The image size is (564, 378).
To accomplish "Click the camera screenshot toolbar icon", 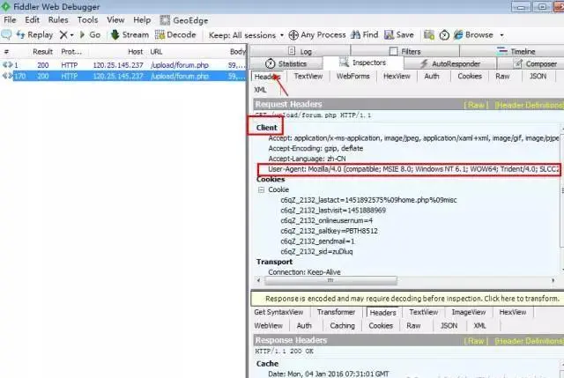I will [x=429, y=35].
